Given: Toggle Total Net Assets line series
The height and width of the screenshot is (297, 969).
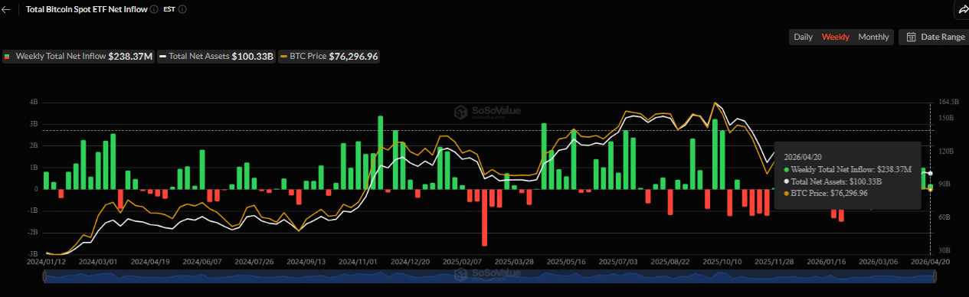Looking at the screenshot, I should 217,56.
